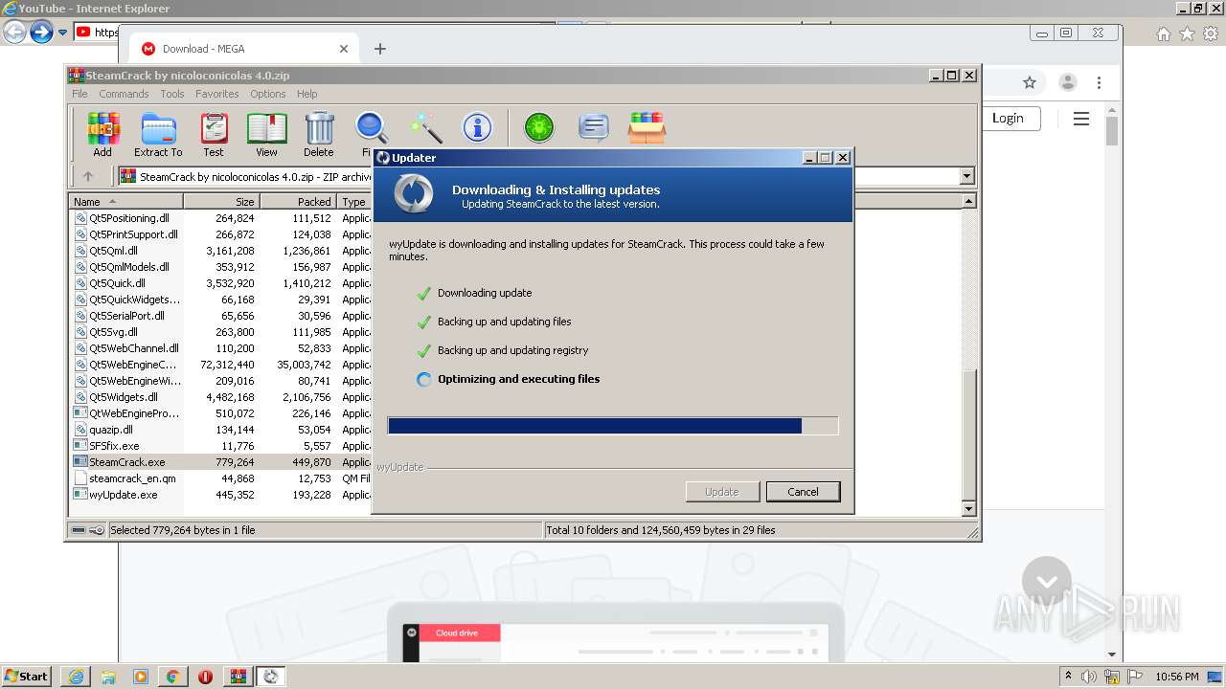
Task: Click the Internet Explorer forward arrow
Action: point(41,33)
